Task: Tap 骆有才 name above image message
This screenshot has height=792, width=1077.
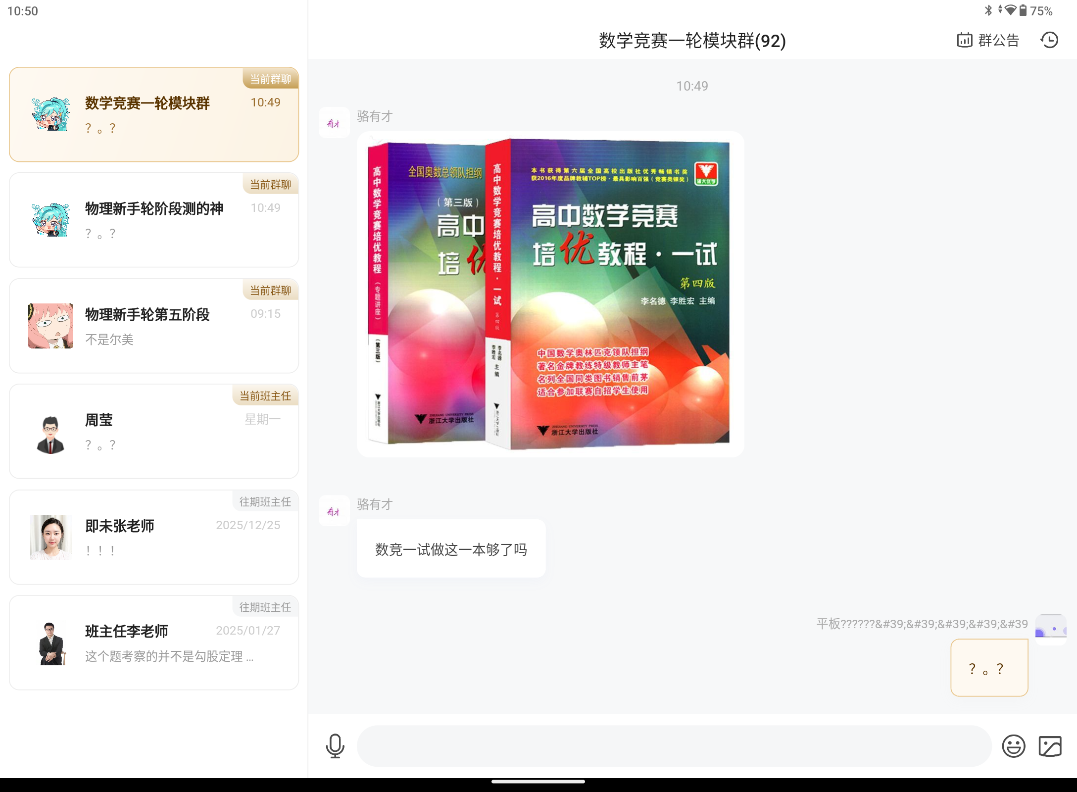Action: pyautogui.click(x=375, y=116)
